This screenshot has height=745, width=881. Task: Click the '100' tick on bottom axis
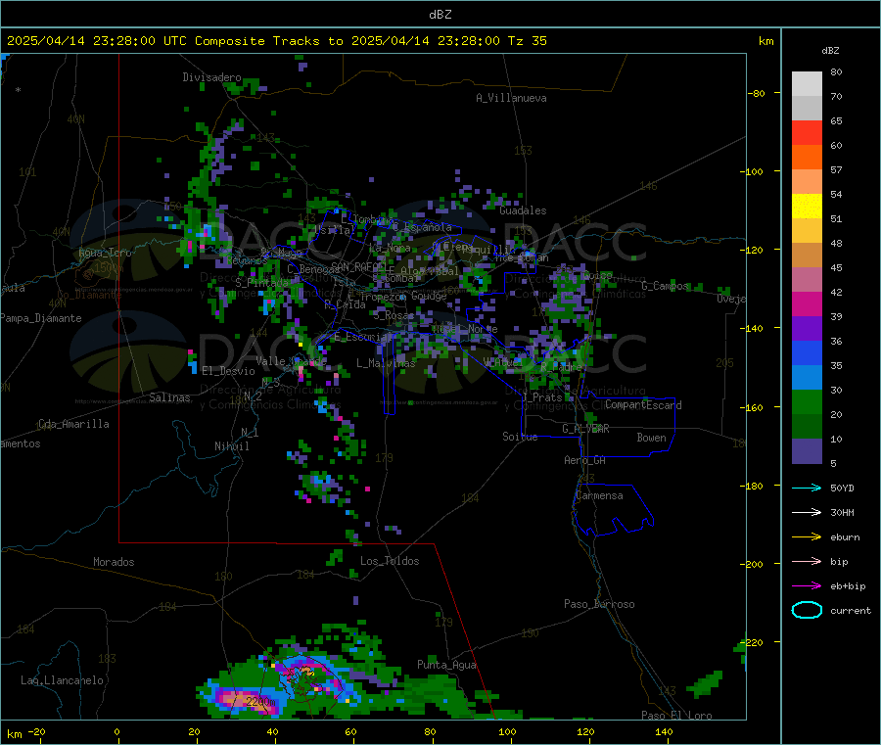[507, 731]
